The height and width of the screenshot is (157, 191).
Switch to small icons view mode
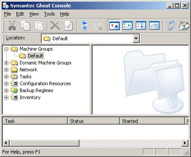(127, 26)
